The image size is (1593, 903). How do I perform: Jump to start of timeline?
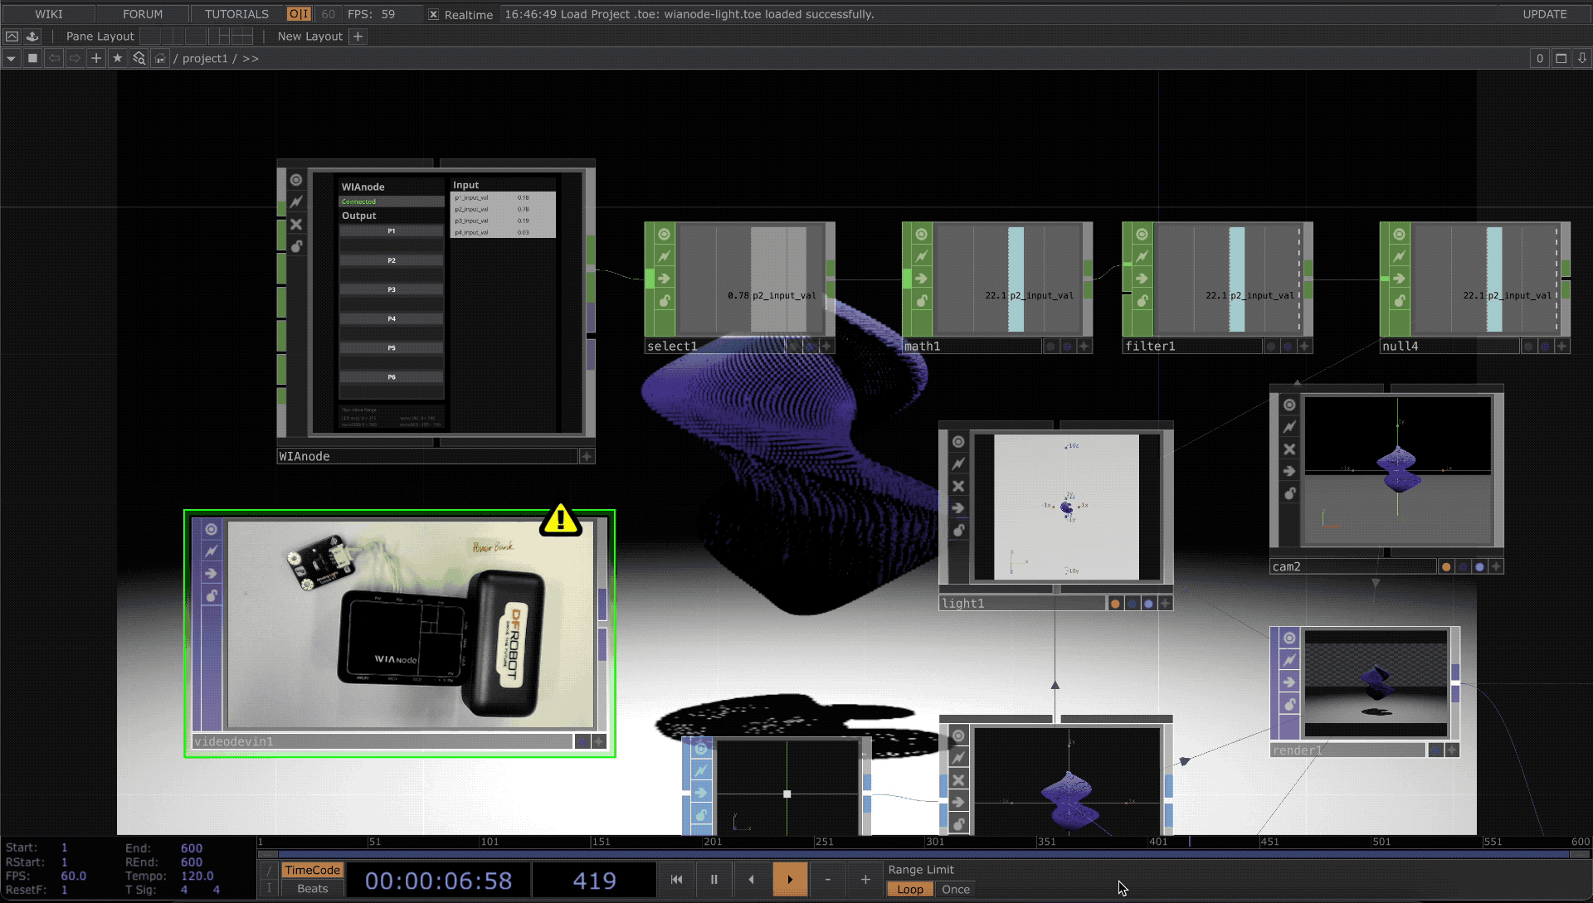point(676,880)
